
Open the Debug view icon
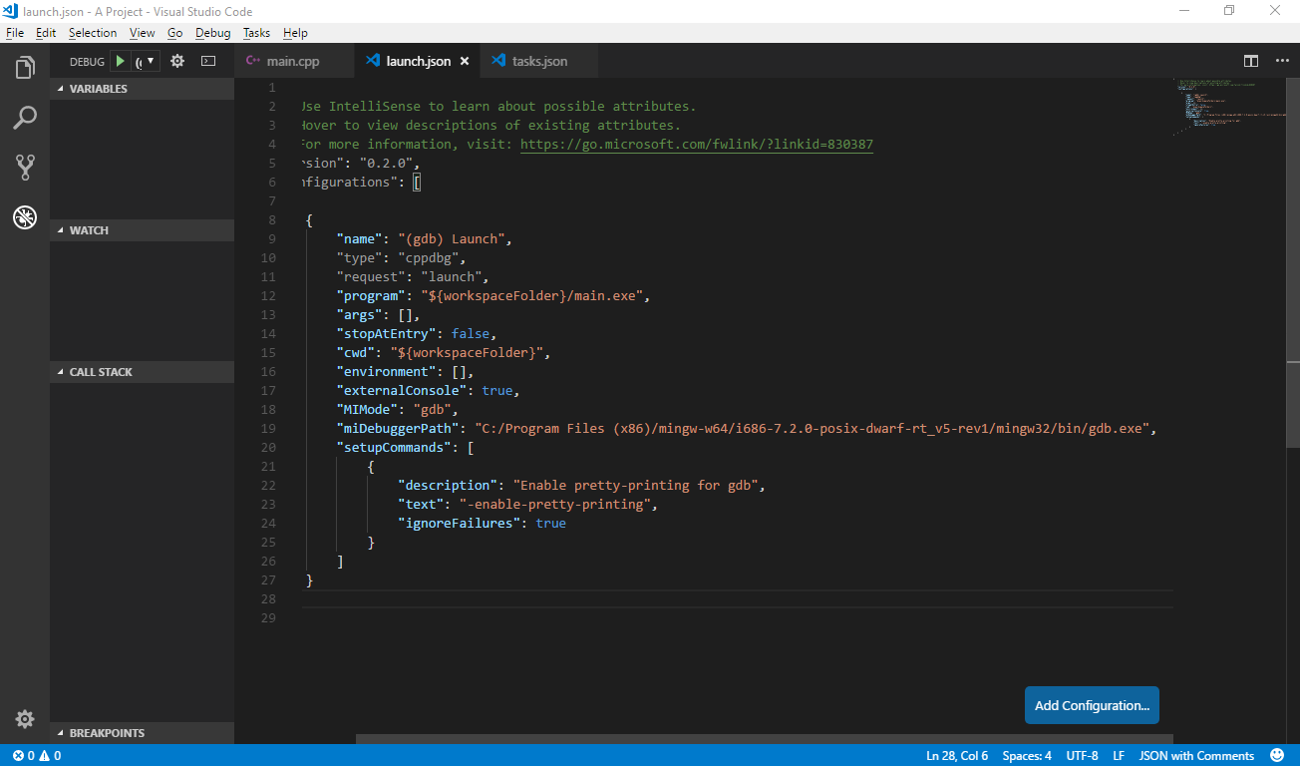tap(25, 216)
